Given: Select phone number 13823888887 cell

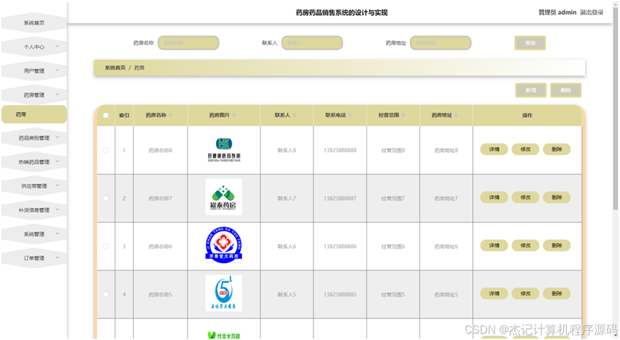Looking at the screenshot, I should tap(340, 198).
